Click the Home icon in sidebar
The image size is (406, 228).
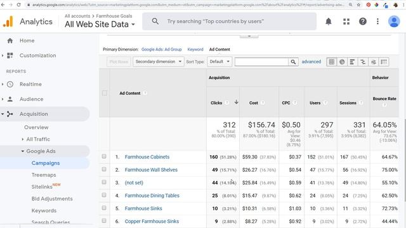coord(10,41)
